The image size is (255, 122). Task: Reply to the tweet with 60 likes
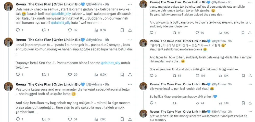click(152, 33)
